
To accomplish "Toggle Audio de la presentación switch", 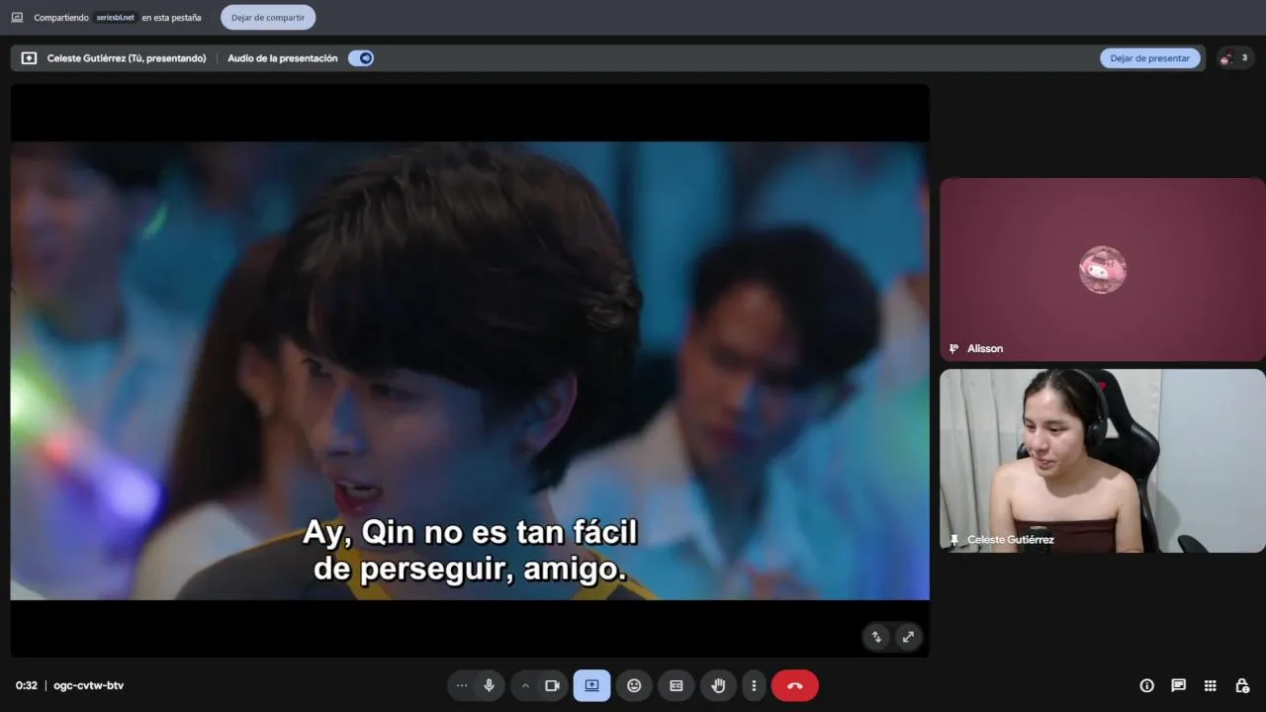I will pyautogui.click(x=361, y=58).
